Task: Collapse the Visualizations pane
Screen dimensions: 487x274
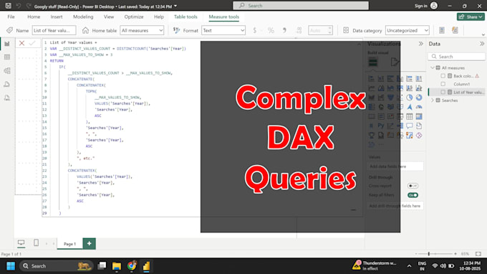Action: point(420,44)
